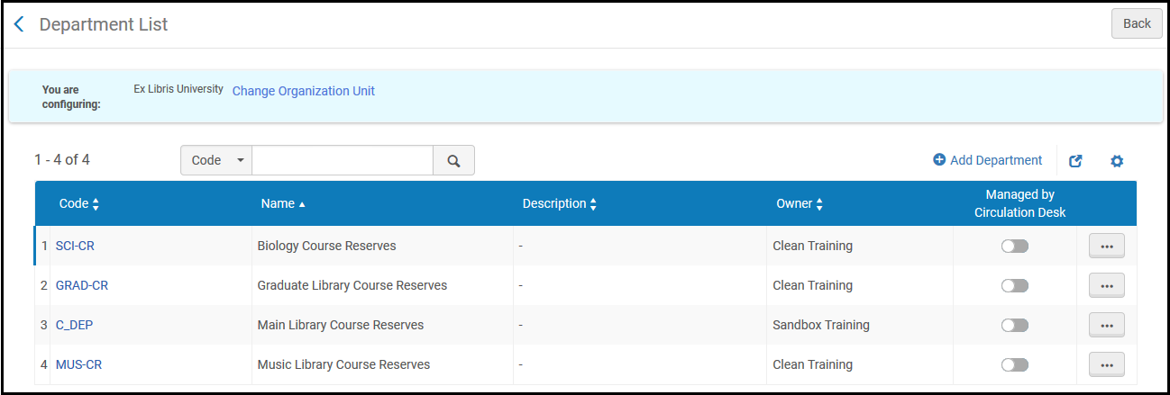Toggle circulation desk for Music Library row

[x=1014, y=364]
